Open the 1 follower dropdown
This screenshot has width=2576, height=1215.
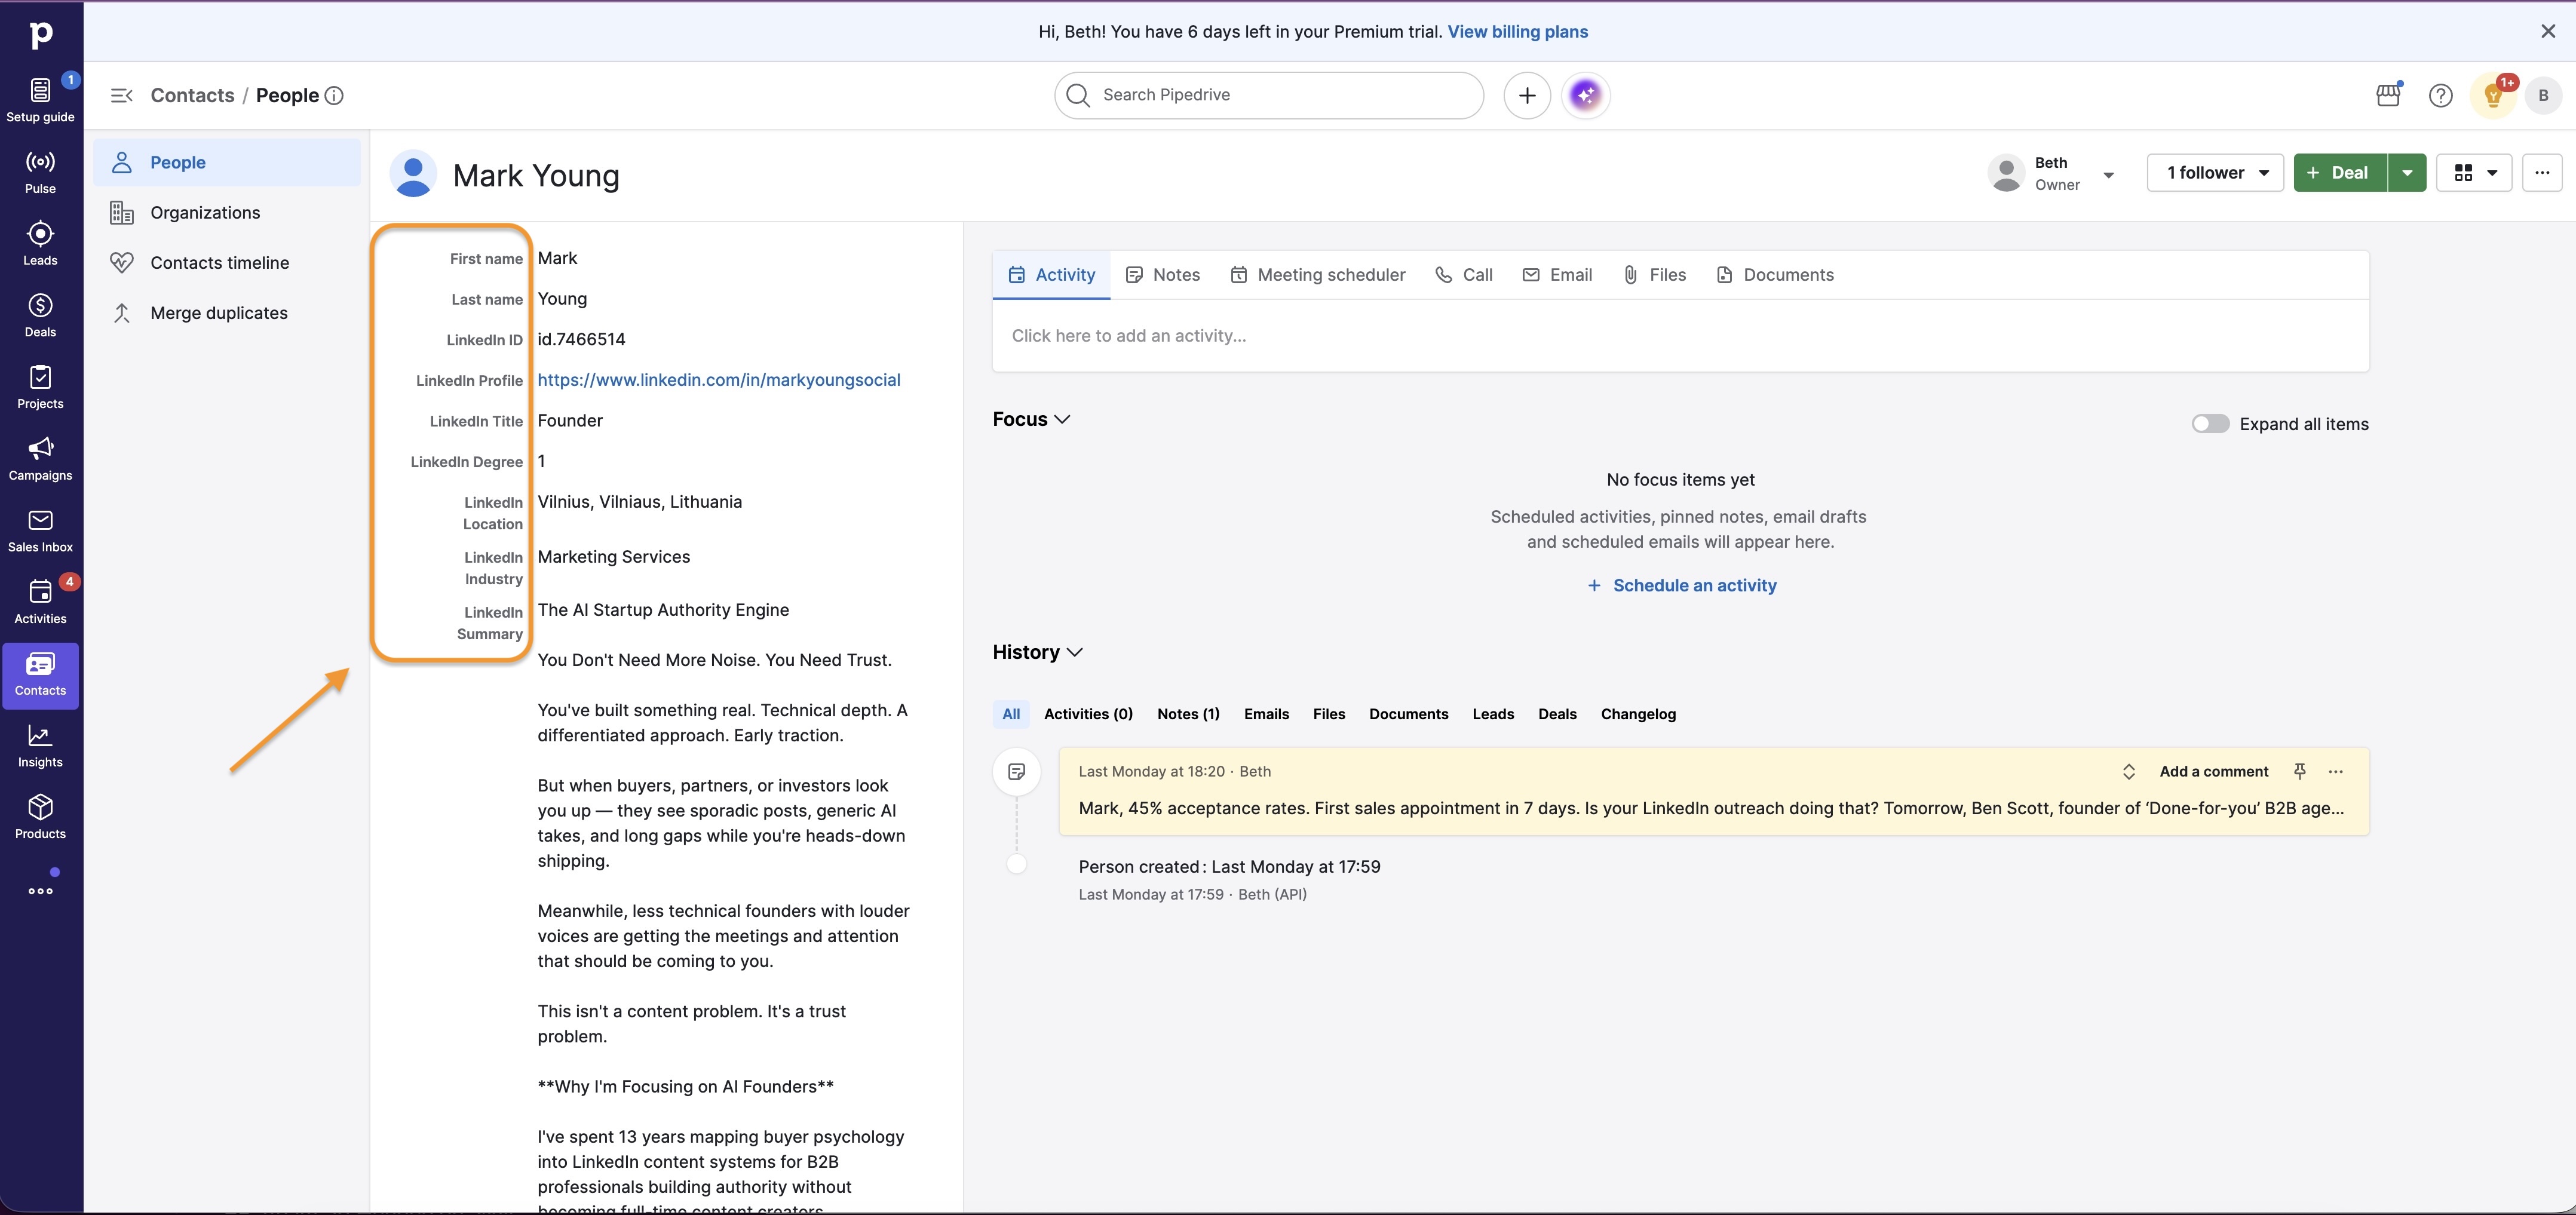[2215, 173]
